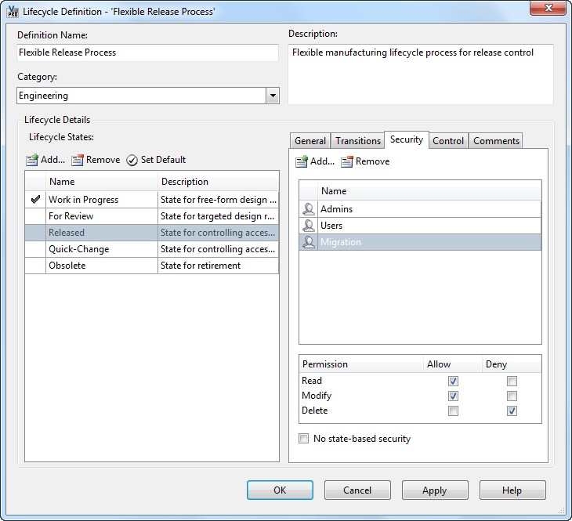572x521 pixels.
Task: Enable No state-based security checkbox
Action: pyautogui.click(x=303, y=438)
